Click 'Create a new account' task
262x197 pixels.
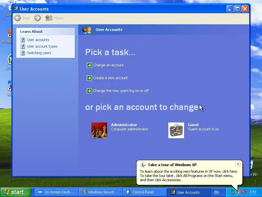click(110, 78)
